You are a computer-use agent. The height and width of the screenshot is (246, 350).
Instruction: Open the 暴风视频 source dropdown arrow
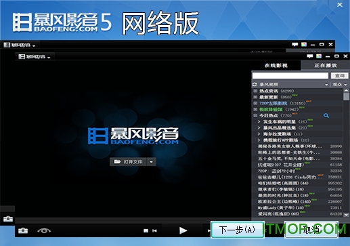pyautogui.click(x=326, y=85)
